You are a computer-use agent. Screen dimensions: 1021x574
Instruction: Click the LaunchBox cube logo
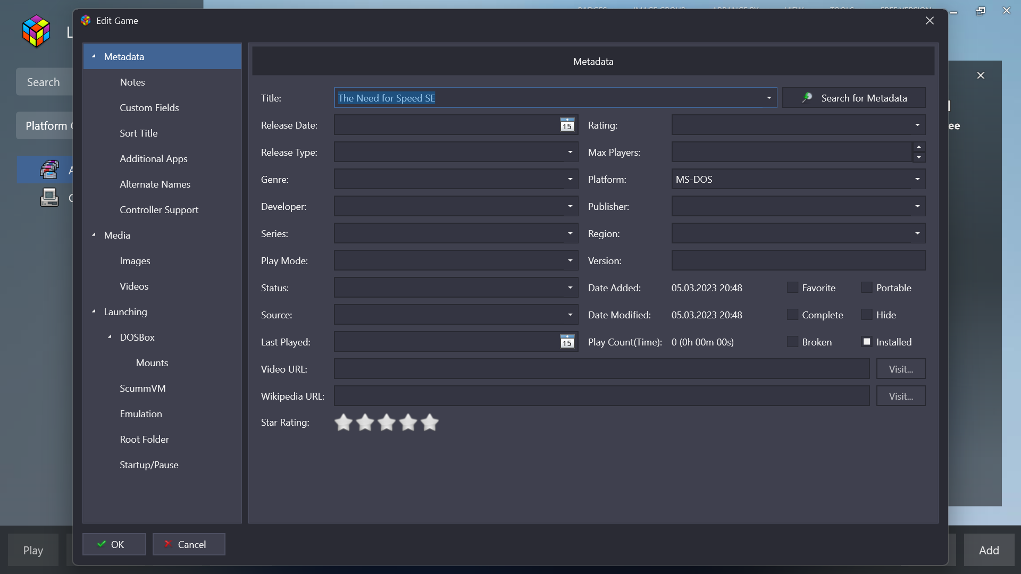click(x=36, y=31)
